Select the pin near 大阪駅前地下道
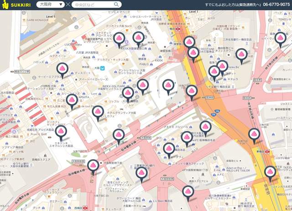This screenshot has height=211, width=292. pos(94,166)
